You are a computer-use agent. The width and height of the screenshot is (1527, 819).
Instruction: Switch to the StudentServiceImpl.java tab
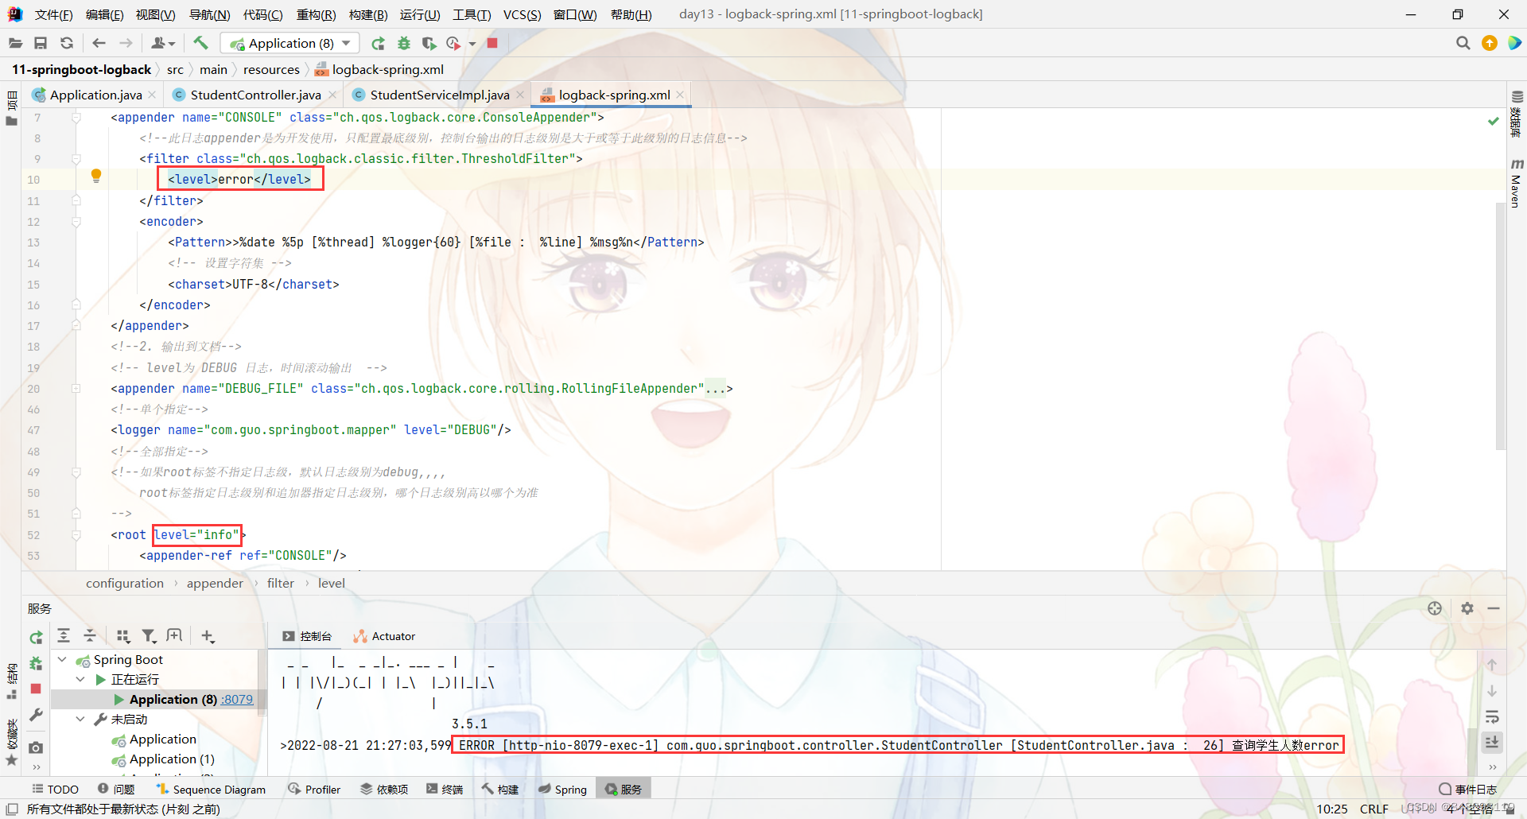coord(439,95)
